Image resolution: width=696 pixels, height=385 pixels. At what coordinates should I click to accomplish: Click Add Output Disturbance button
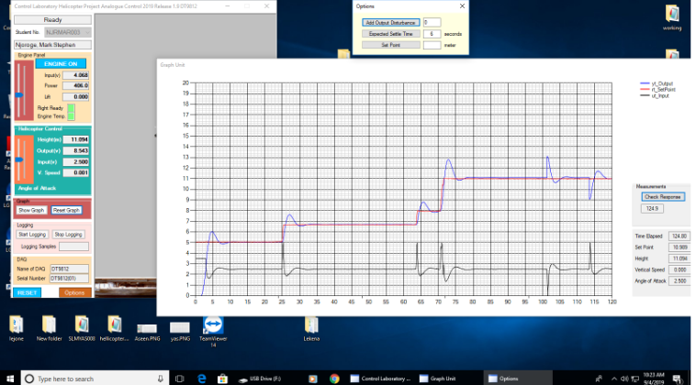390,22
